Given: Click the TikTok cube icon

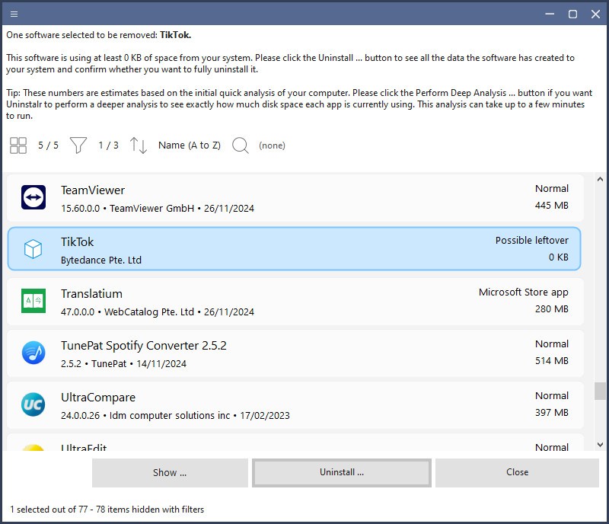Looking at the screenshot, I should (33, 249).
